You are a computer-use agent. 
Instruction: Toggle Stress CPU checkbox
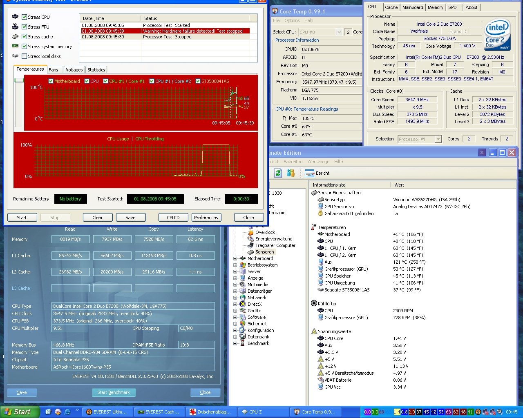[24, 17]
